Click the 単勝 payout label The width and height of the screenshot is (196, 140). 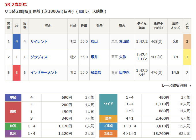pyautogui.click(x=13, y=98)
